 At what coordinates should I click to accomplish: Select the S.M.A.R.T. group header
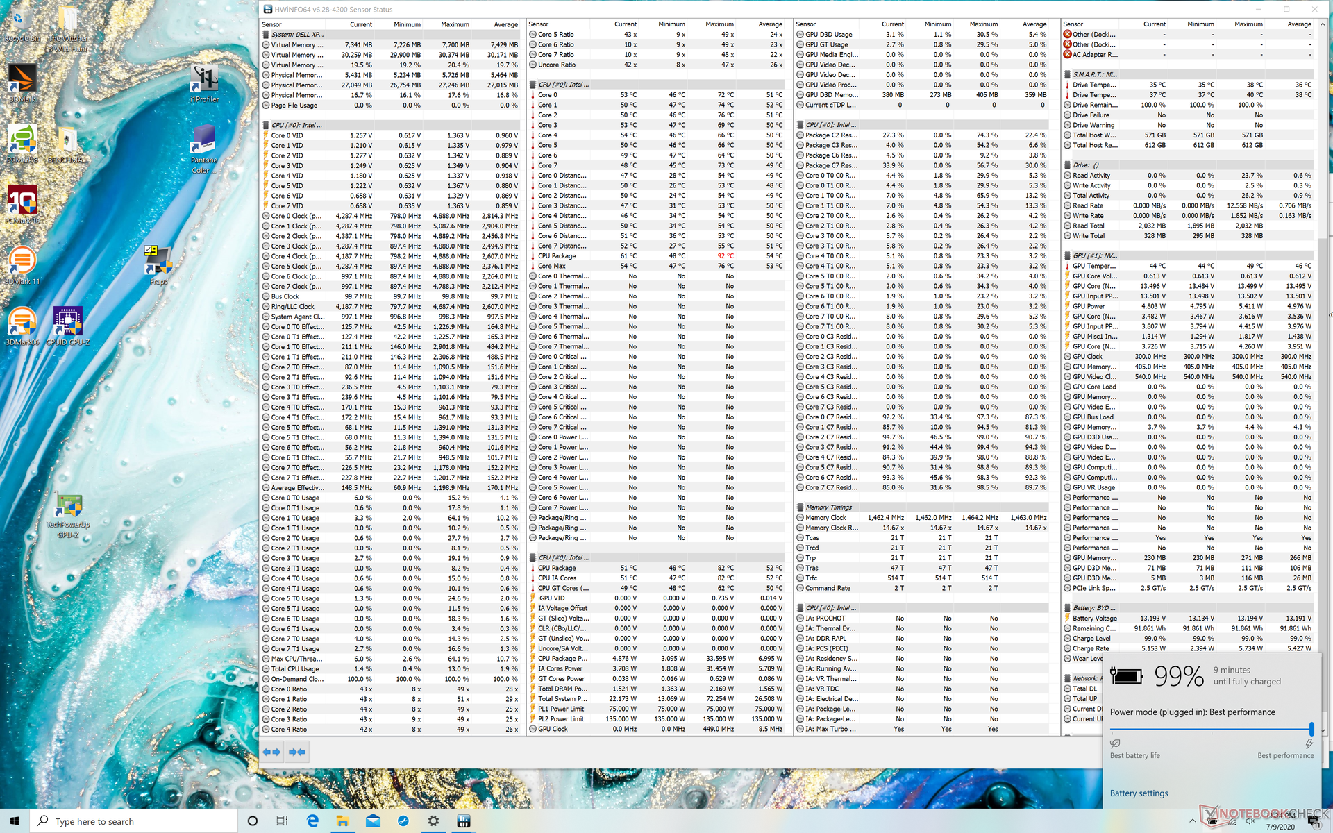click(1189, 74)
